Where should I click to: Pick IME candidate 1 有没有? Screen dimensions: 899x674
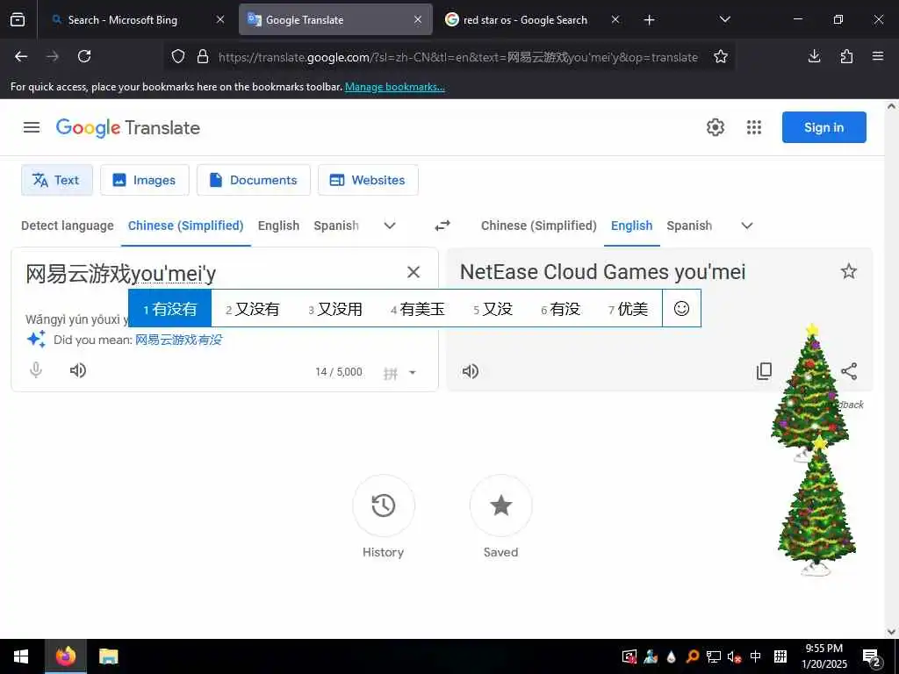[169, 309]
